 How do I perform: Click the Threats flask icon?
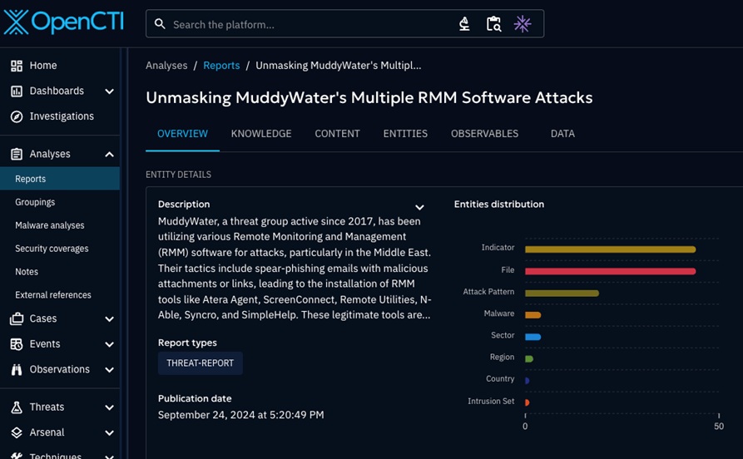pos(17,407)
